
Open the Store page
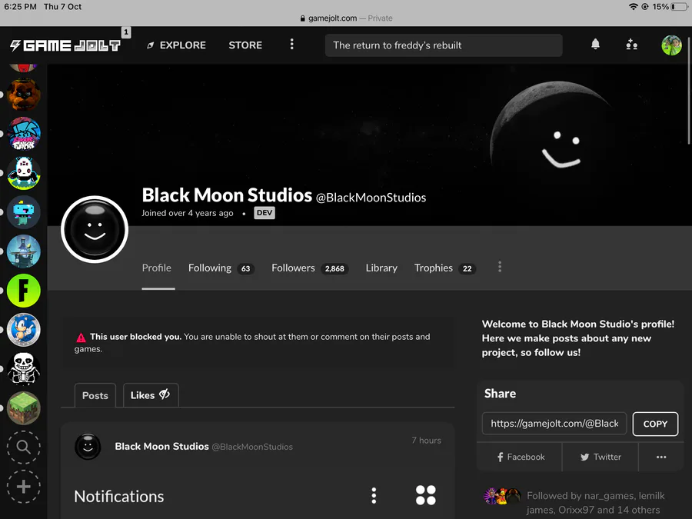(x=245, y=45)
